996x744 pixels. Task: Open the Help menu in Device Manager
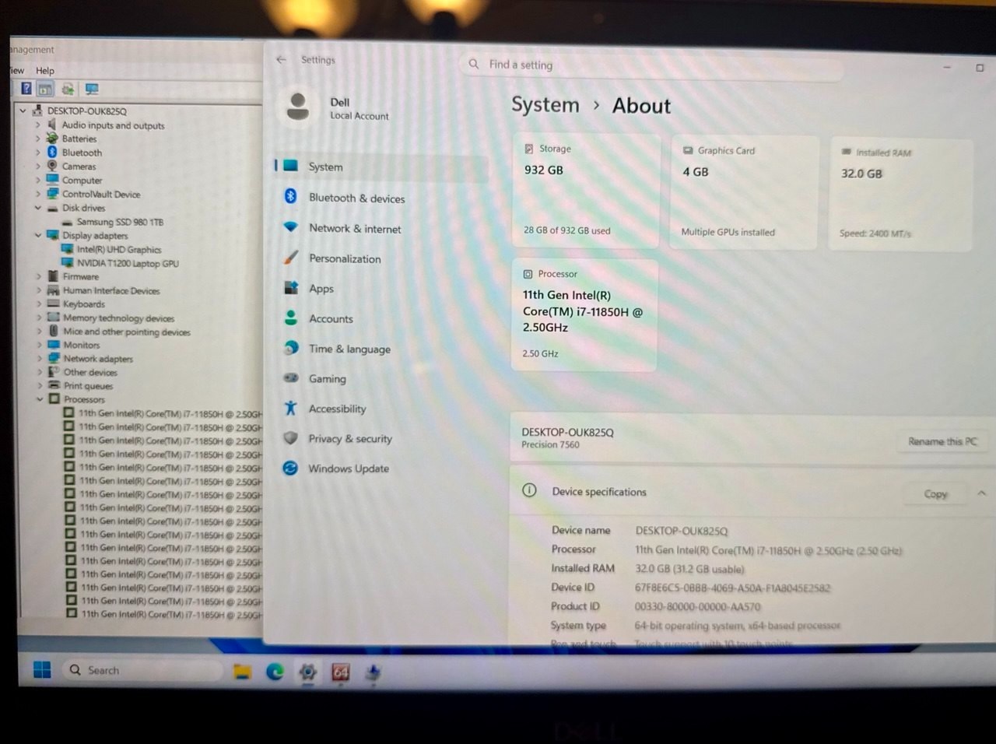pos(45,70)
